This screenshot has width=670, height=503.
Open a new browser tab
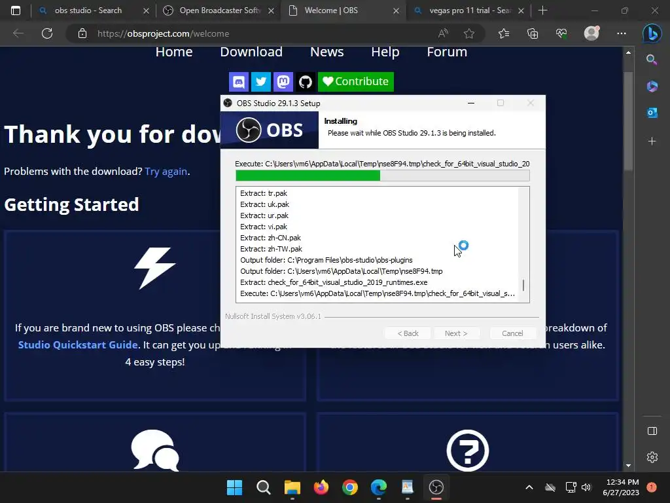[542, 10]
